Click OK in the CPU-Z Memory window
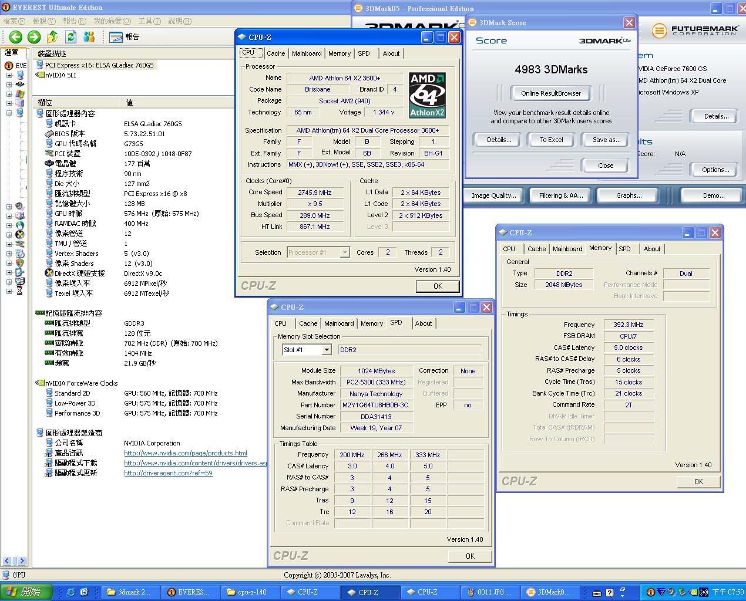The image size is (746, 601). pyautogui.click(x=698, y=481)
